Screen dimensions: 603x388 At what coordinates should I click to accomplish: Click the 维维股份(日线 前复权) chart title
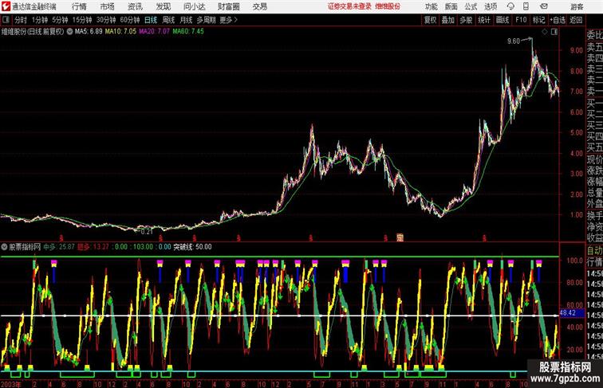pyautogui.click(x=33, y=32)
